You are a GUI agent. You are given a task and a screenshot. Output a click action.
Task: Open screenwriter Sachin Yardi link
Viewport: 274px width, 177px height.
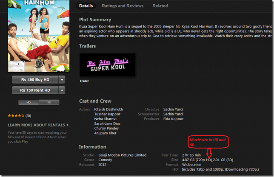[x=173, y=114]
